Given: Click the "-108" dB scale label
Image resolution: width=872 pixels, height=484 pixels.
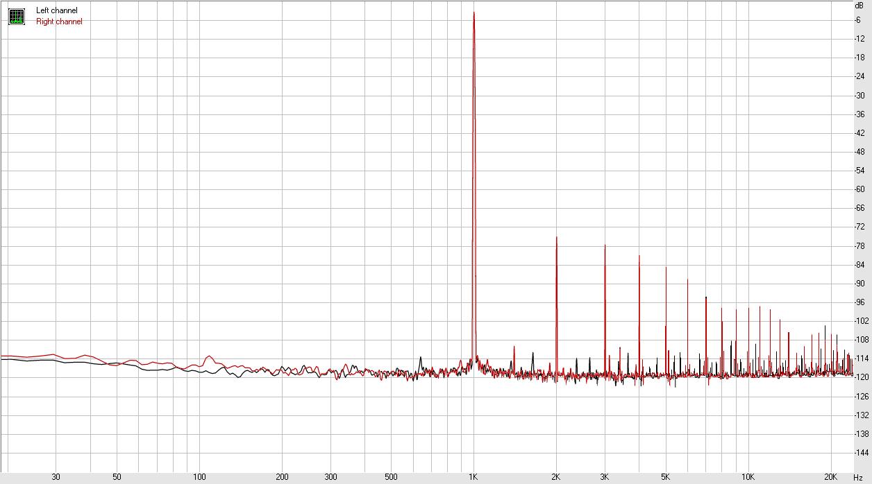Looking at the screenshot, I should 860,340.
